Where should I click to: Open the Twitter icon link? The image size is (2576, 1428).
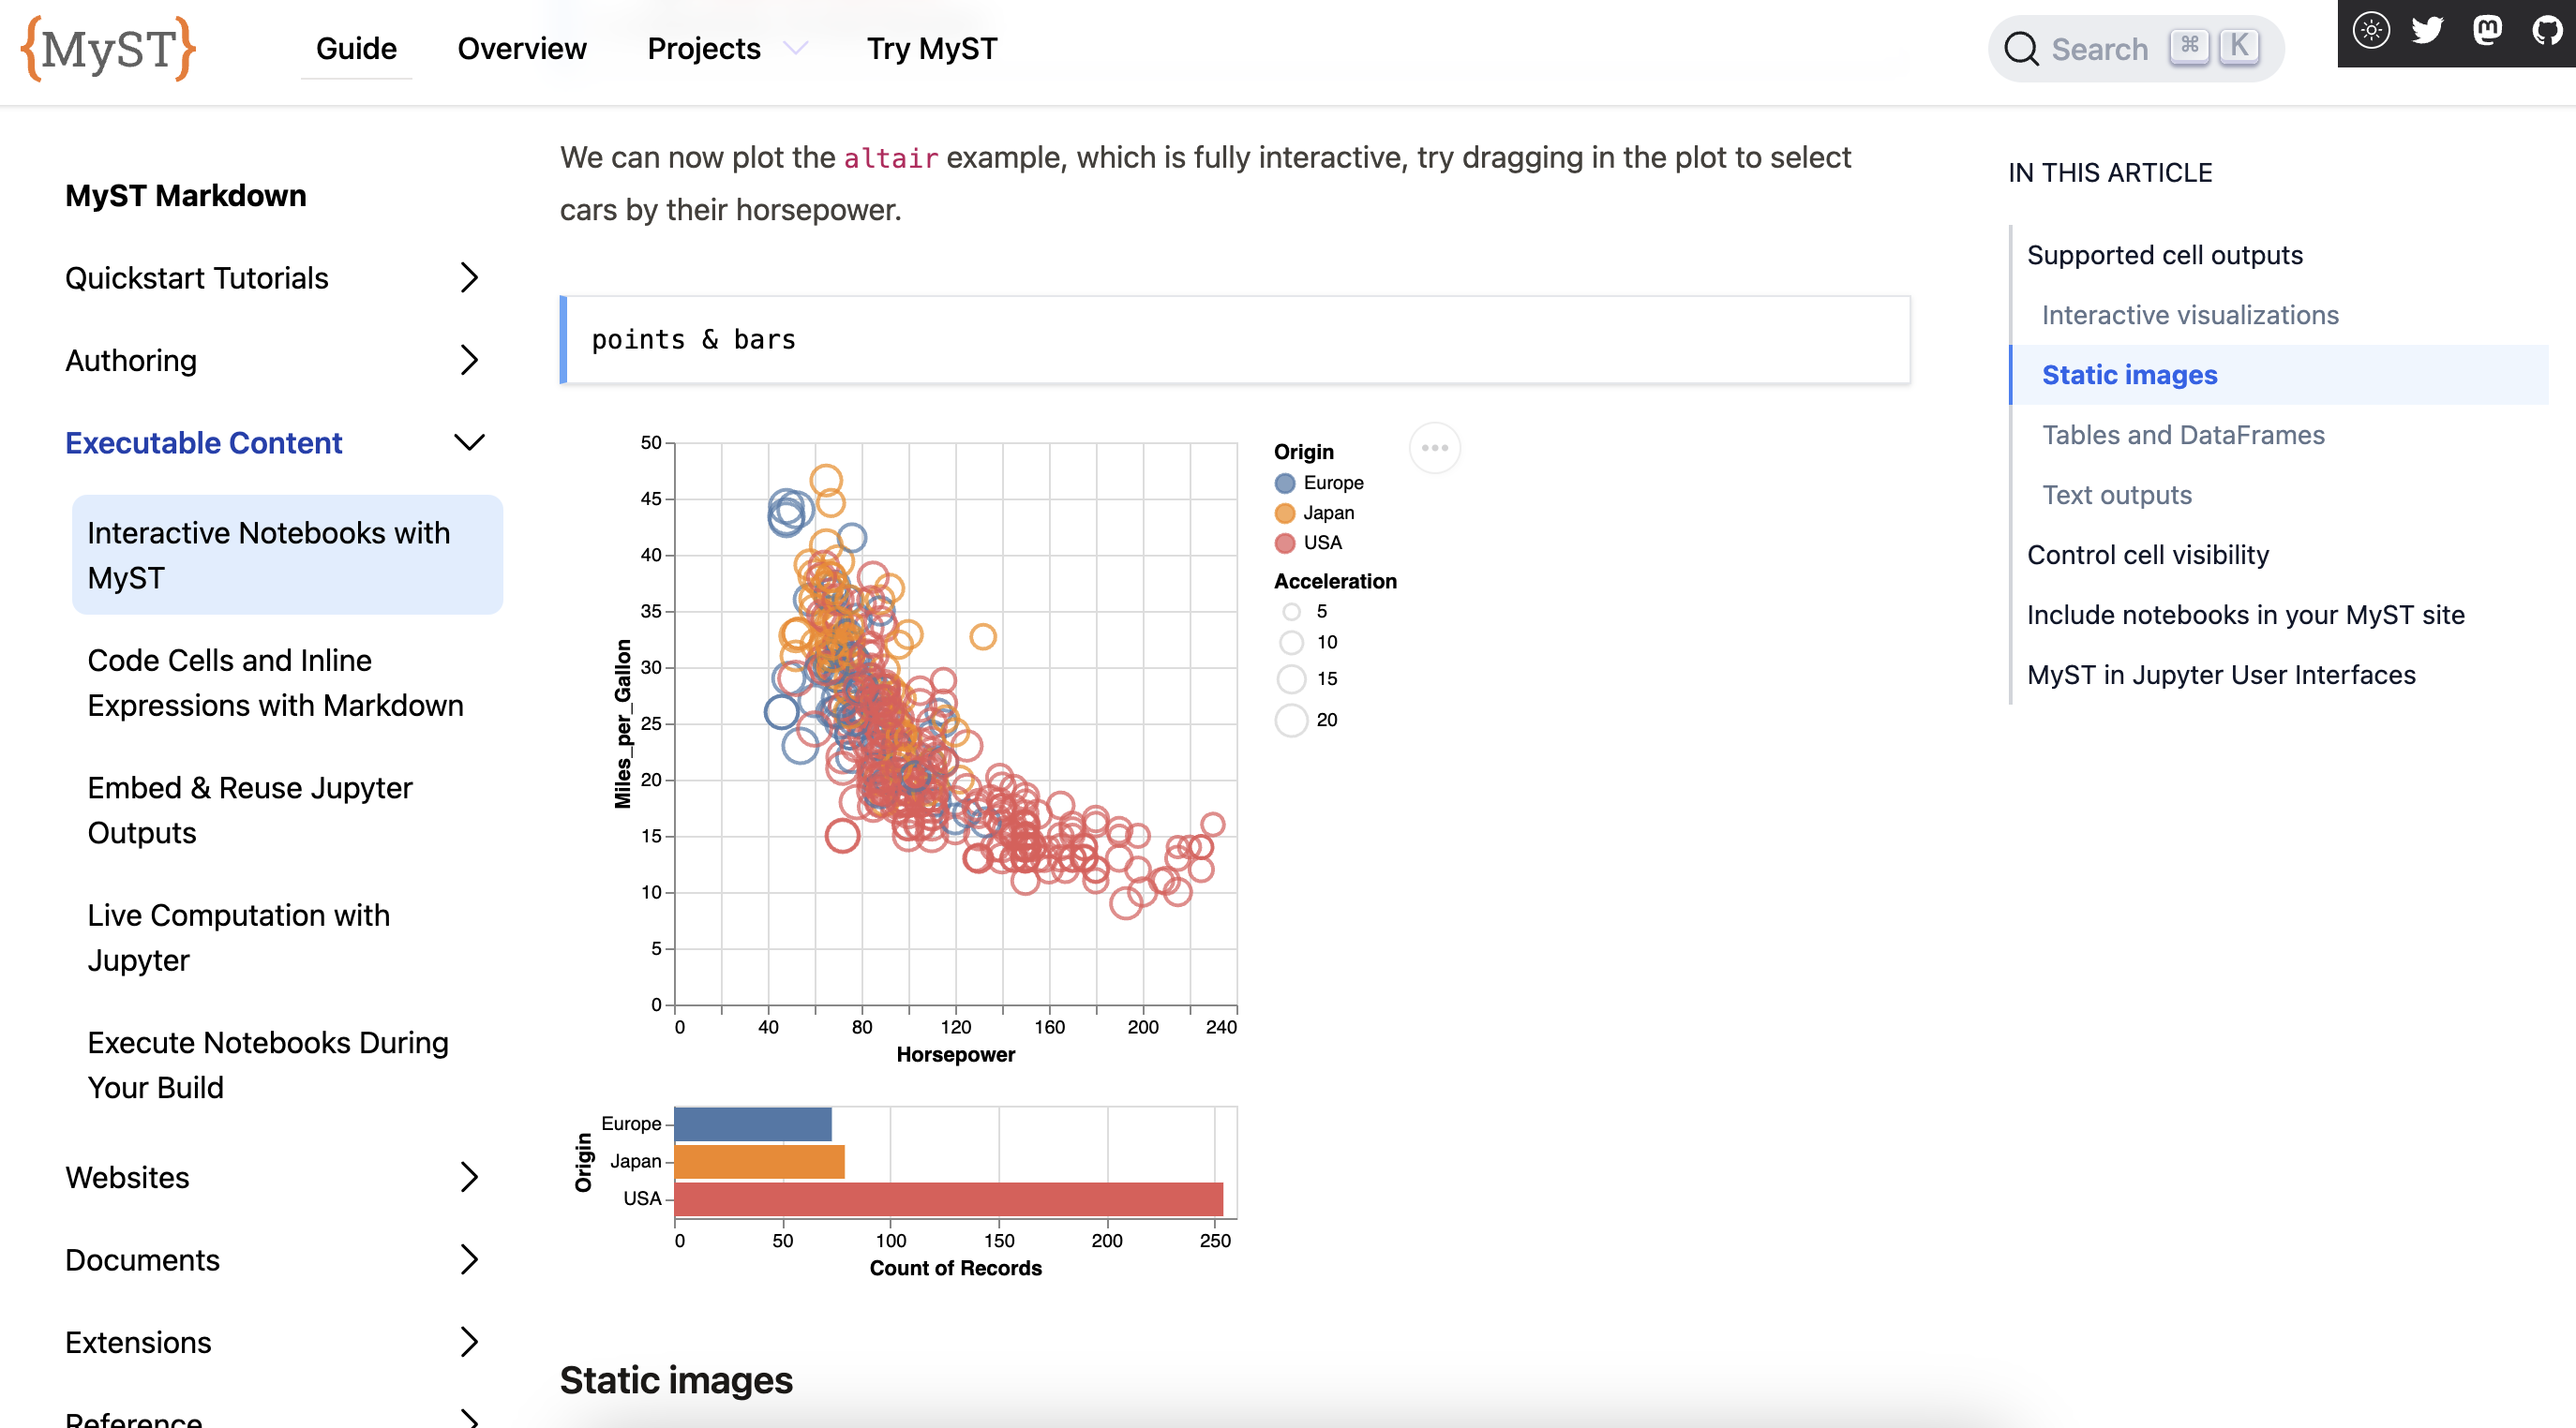[2427, 30]
